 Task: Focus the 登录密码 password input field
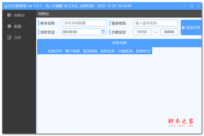coord(155,23)
